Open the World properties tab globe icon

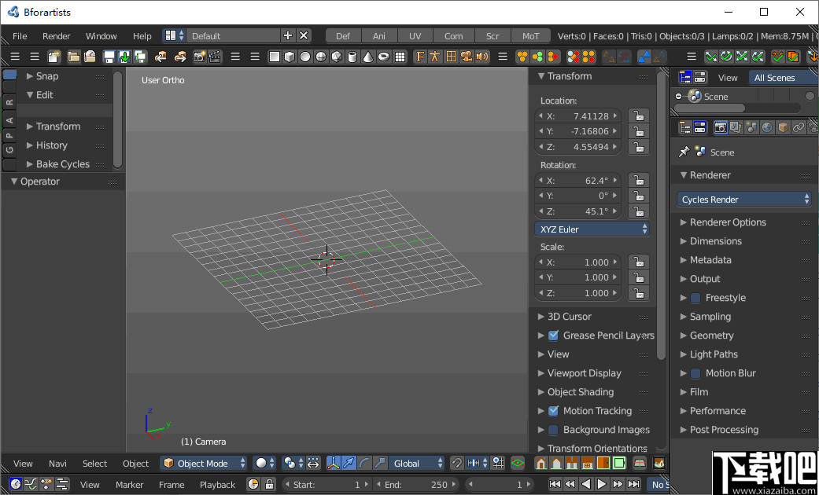point(767,126)
